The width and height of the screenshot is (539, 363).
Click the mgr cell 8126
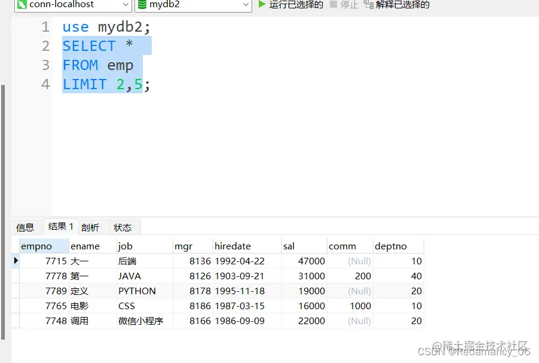coord(193,276)
